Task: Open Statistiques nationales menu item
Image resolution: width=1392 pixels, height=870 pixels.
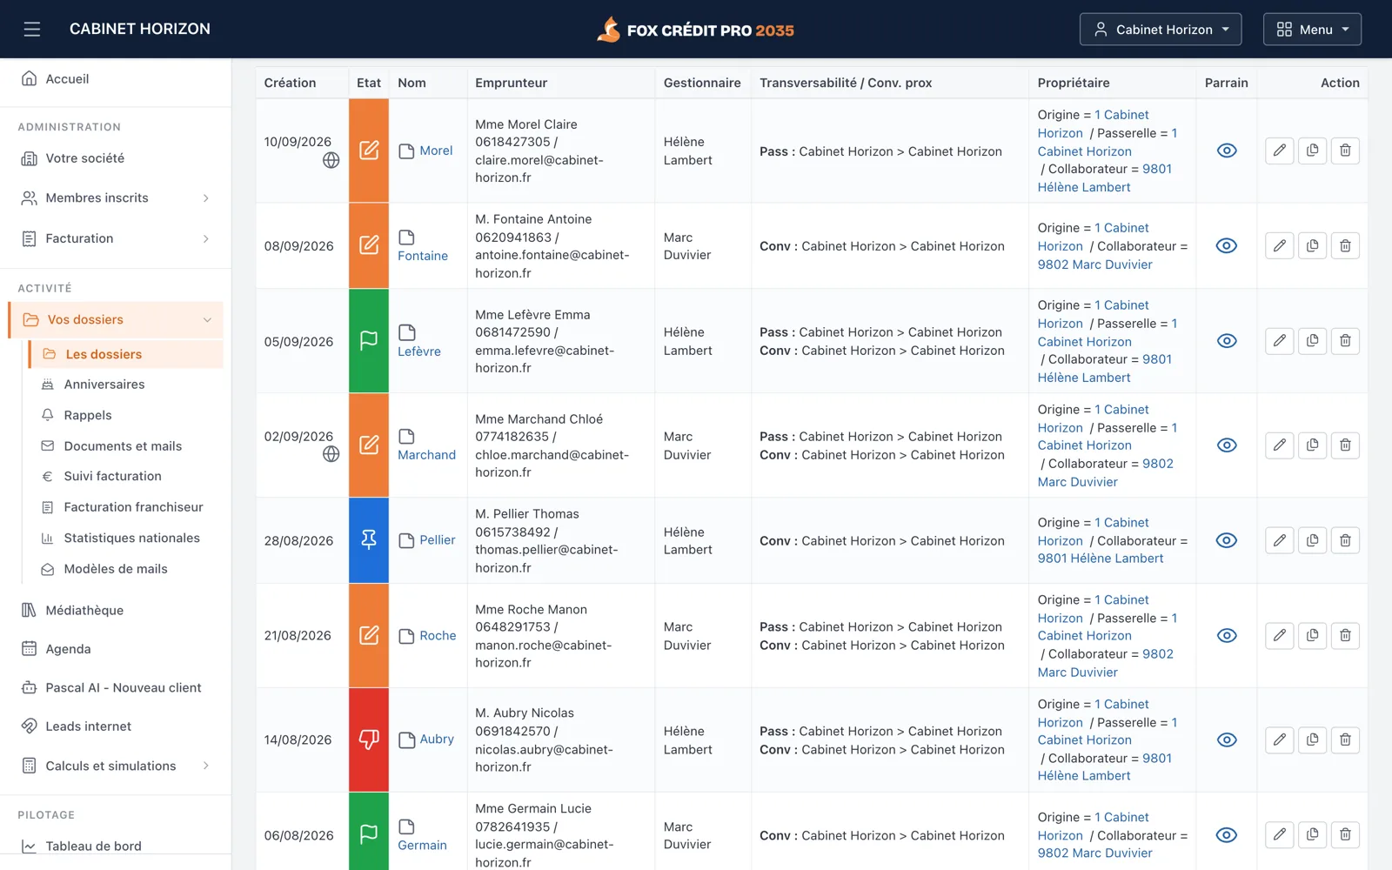Action: coord(131,538)
